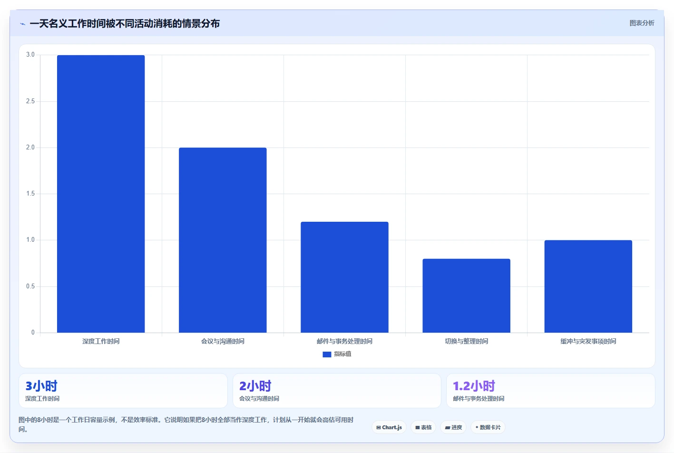Click the 1.5 y-axis tick label
Viewport: 674px width, 453px height.
(30, 194)
